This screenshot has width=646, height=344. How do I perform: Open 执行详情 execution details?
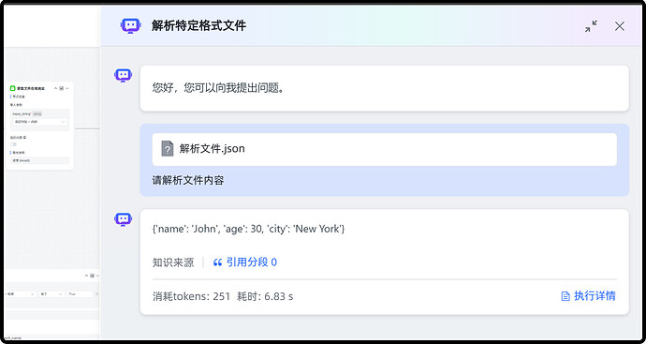(589, 296)
